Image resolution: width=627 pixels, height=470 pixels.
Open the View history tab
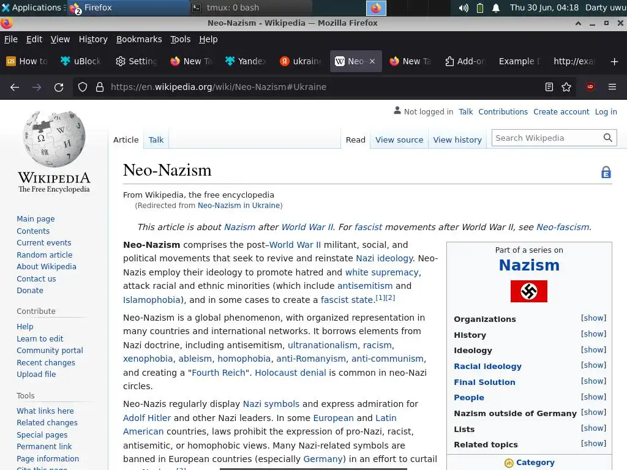pyautogui.click(x=457, y=140)
